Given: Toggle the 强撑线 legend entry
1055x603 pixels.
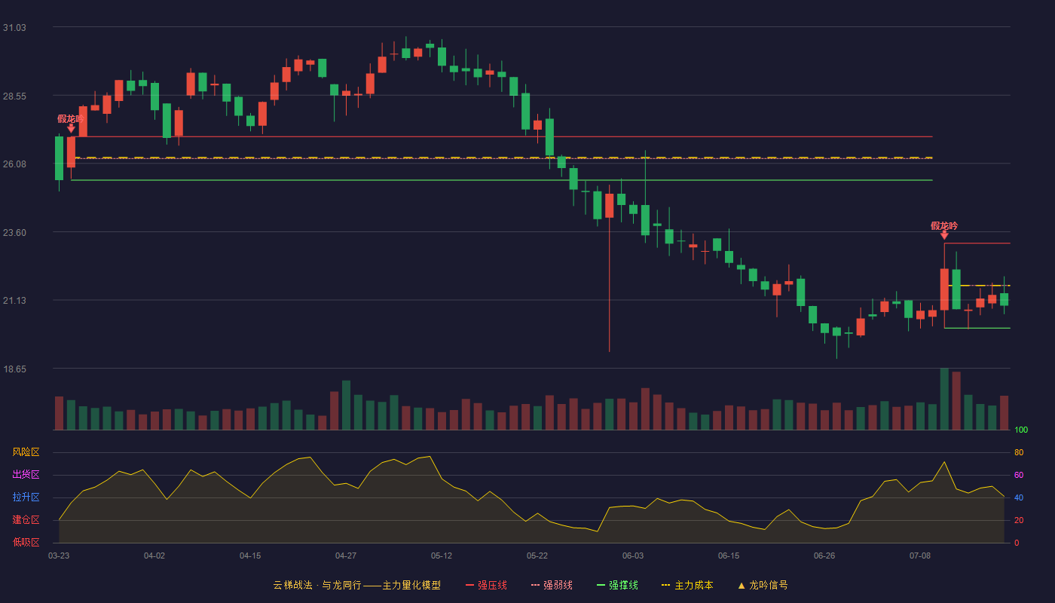Looking at the screenshot, I should [x=617, y=585].
